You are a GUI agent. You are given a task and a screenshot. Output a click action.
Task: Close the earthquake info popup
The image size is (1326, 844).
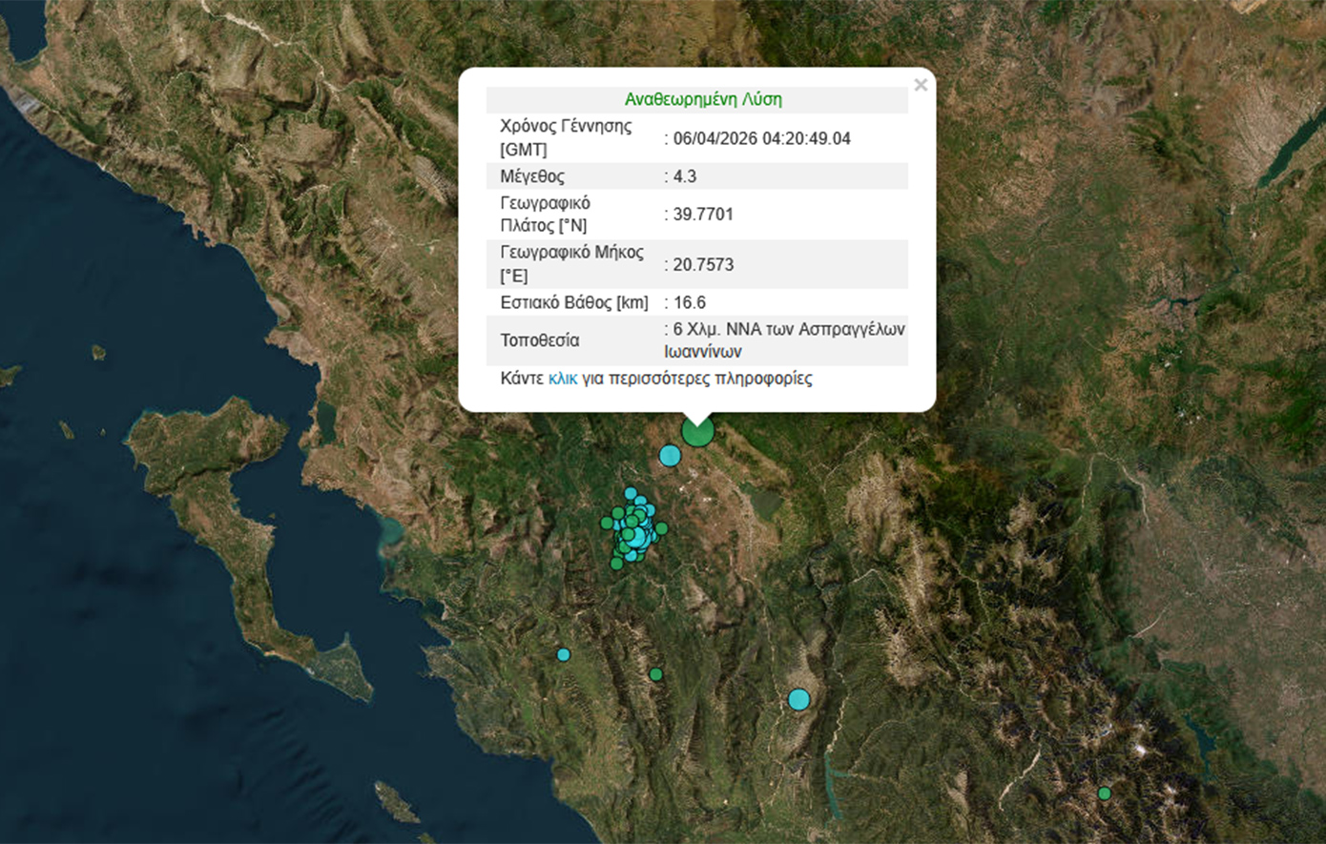pos(920,85)
